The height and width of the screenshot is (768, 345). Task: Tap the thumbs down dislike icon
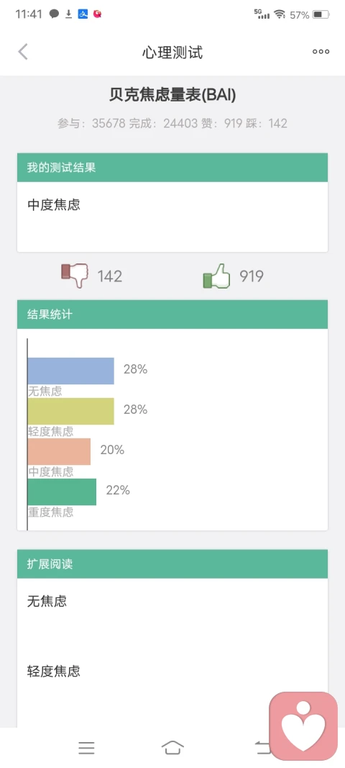(75, 276)
